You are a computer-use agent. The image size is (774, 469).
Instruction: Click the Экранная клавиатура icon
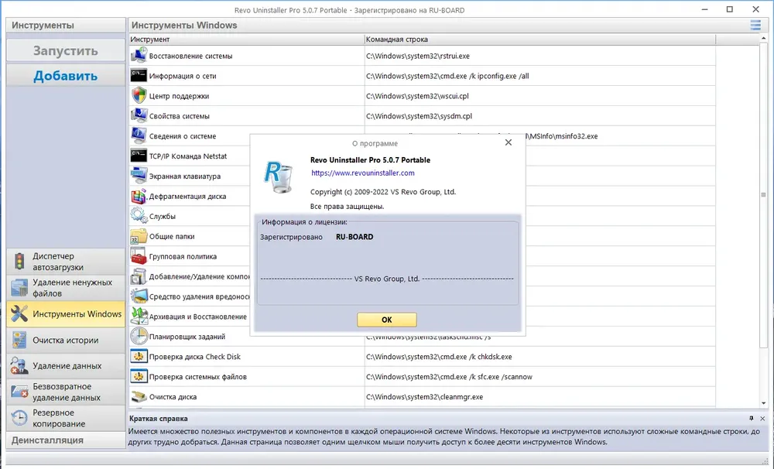[139, 176]
